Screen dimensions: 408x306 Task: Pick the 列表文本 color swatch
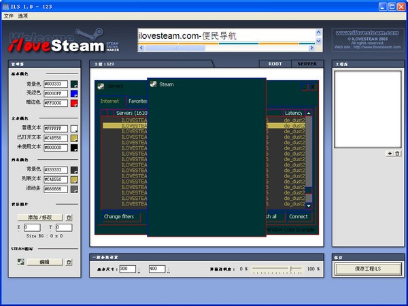pyautogui.click(x=74, y=180)
